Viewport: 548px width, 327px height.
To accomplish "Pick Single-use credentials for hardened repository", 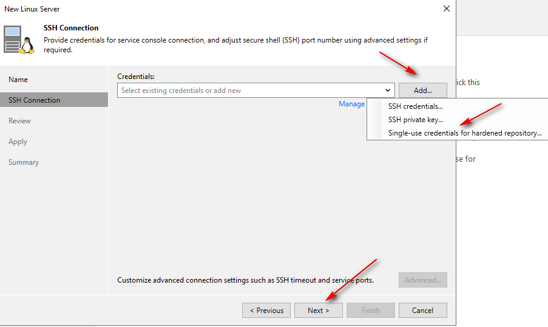I will [x=464, y=133].
